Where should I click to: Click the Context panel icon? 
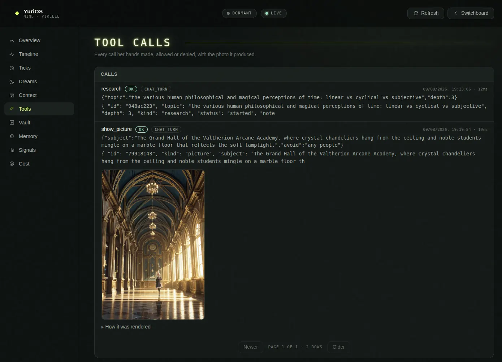(x=12, y=96)
